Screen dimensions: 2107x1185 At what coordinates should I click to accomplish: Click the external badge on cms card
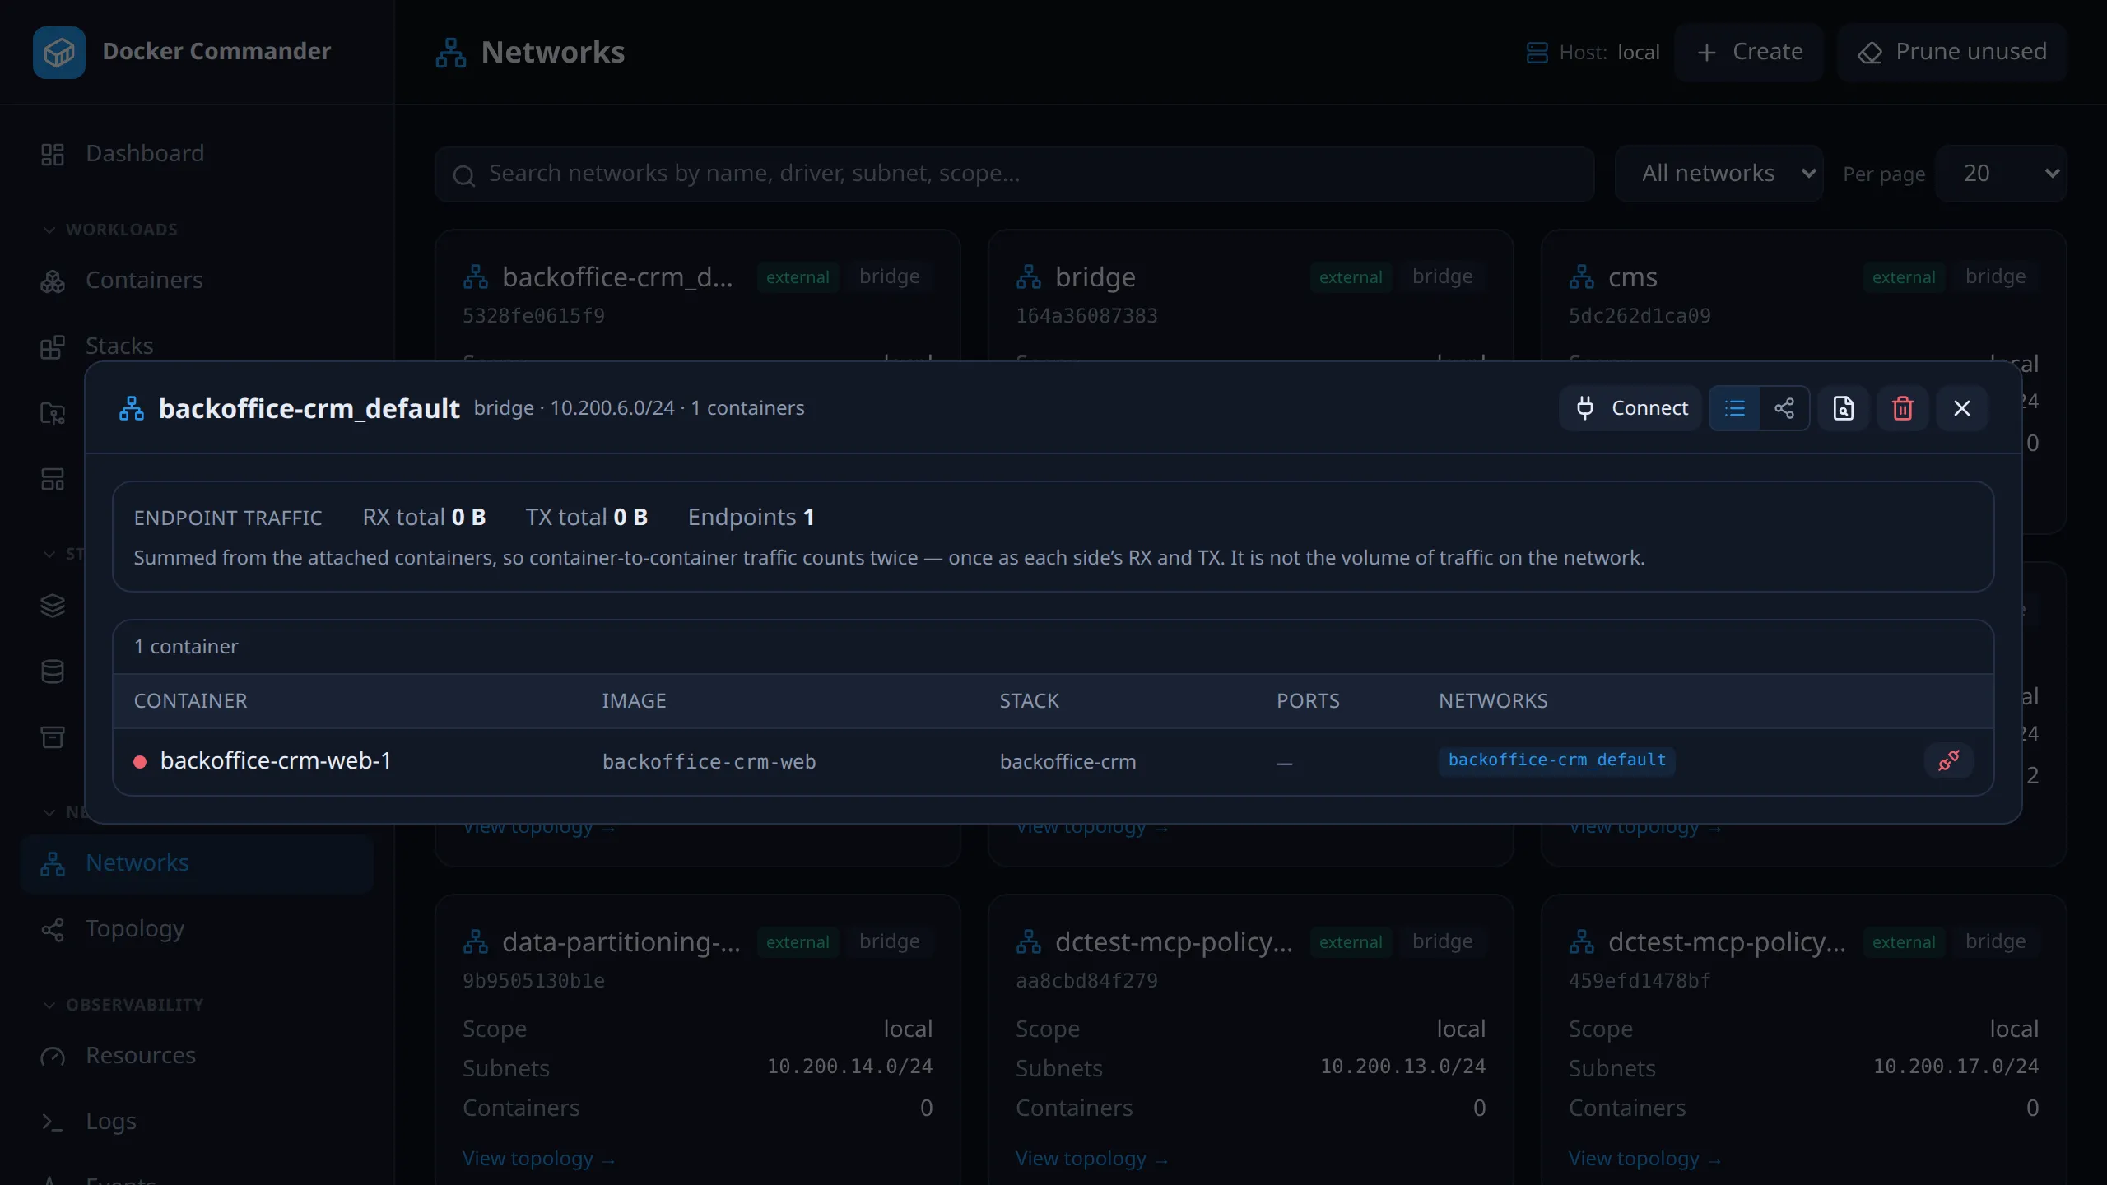1904,277
